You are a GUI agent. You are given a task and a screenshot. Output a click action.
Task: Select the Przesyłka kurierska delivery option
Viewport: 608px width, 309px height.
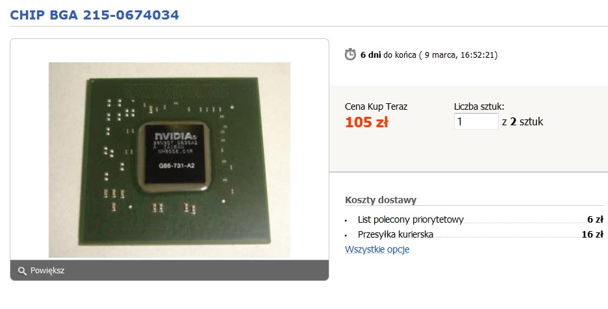tap(396, 234)
